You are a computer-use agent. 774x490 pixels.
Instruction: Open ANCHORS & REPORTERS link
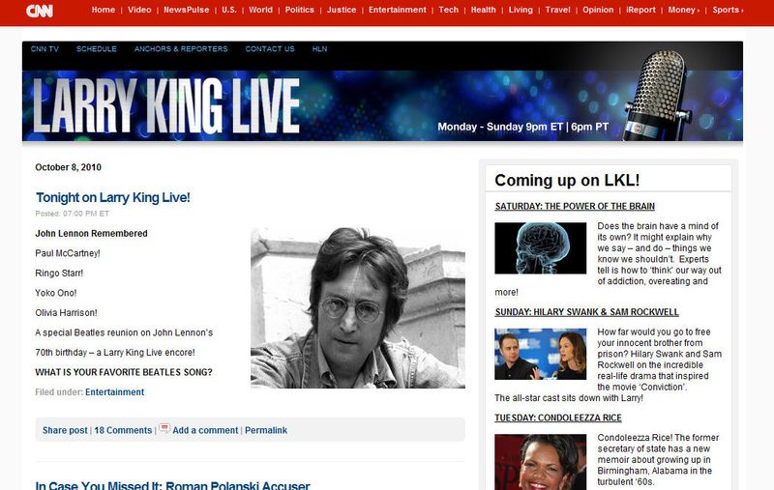tap(181, 48)
